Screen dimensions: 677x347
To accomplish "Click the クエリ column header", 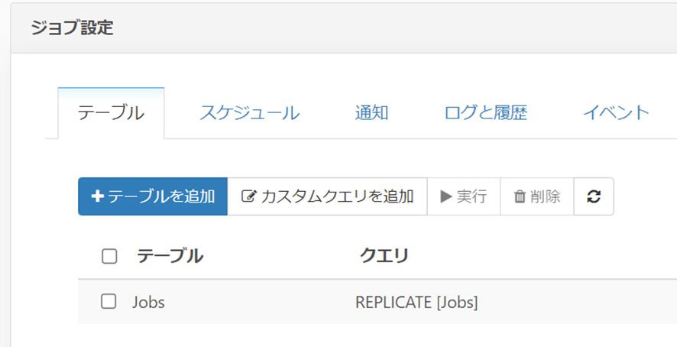I will [x=384, y=257].
